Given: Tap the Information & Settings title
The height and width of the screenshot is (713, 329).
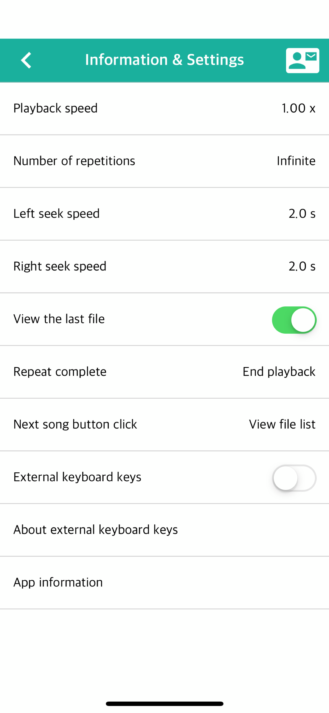Looking at the screenshot, I should coord(164,60).
